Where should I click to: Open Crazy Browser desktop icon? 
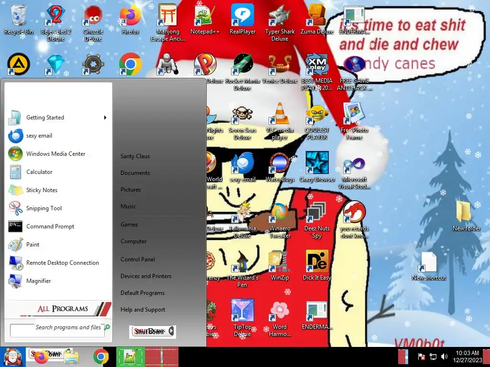pos(317,167)
